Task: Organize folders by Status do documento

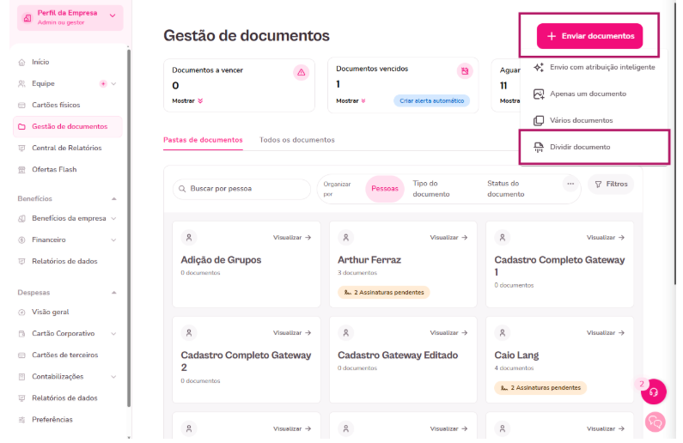Action: [506, 189]
